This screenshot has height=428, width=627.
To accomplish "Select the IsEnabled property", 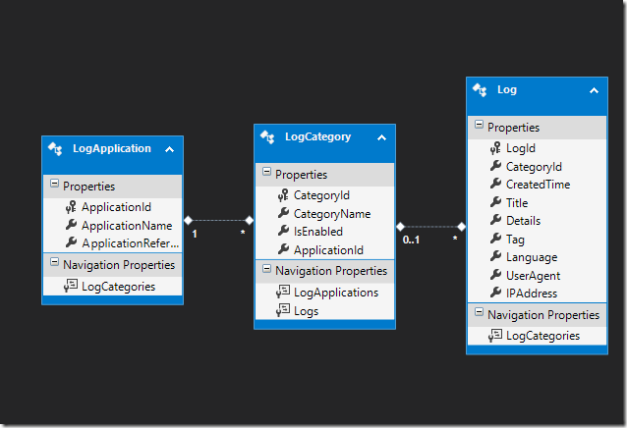I will point(317,232).
